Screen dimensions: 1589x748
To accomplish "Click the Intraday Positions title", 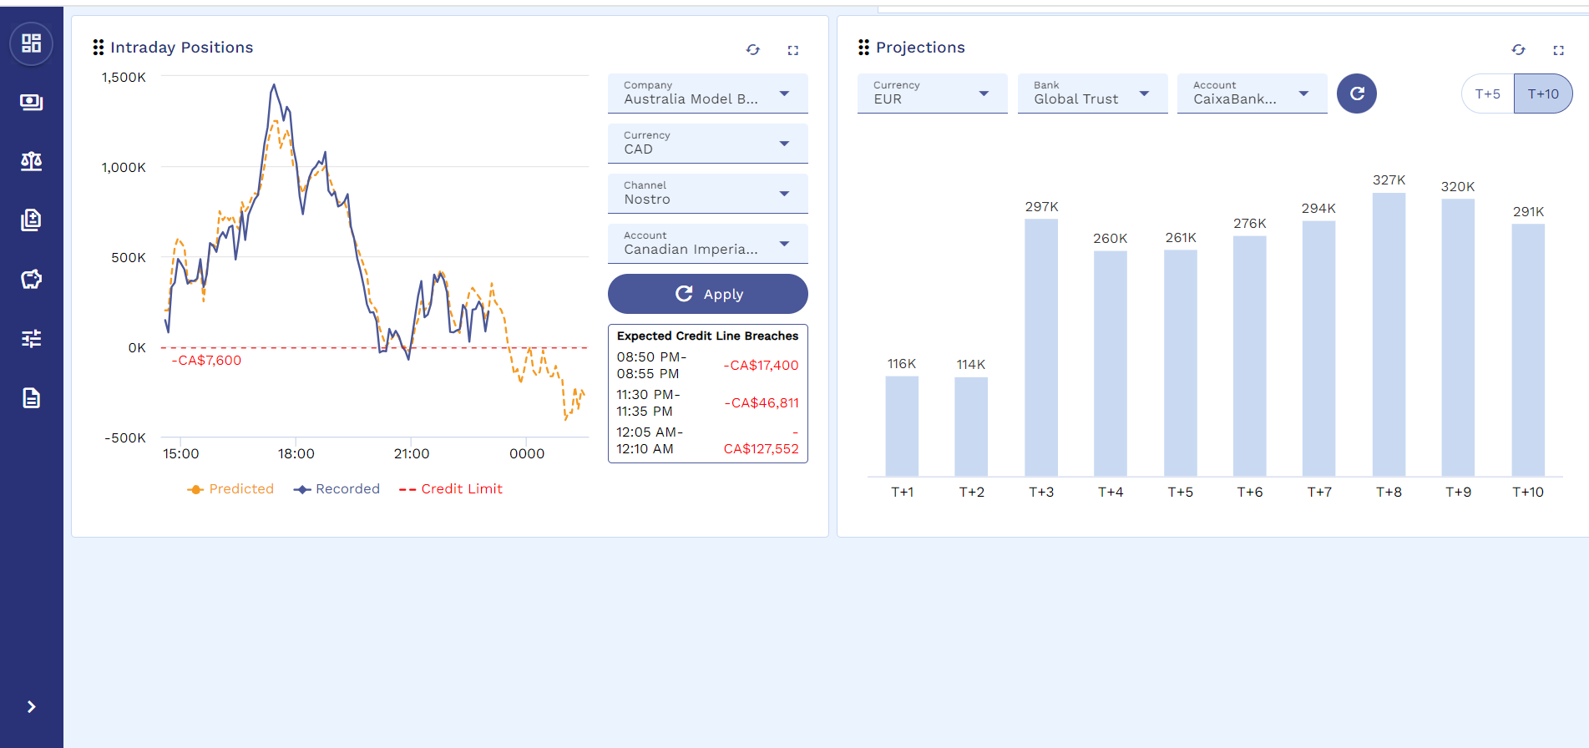I will tap(181, 48).
